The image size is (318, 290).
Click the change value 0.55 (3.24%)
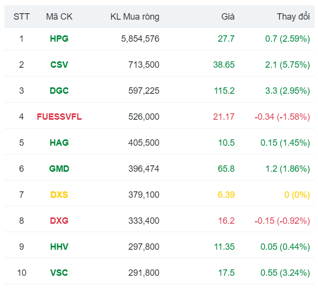(285, 273)
